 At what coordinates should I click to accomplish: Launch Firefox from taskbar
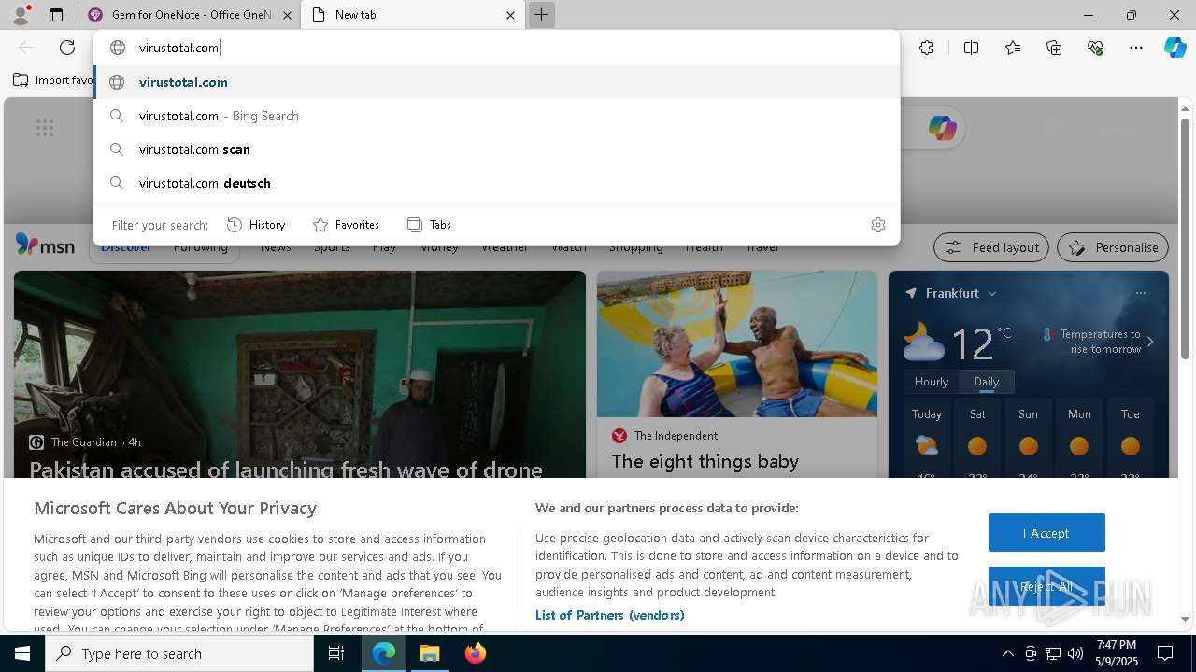[475, 653]
